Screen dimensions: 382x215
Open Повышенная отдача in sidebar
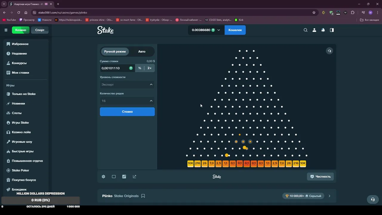24,161
